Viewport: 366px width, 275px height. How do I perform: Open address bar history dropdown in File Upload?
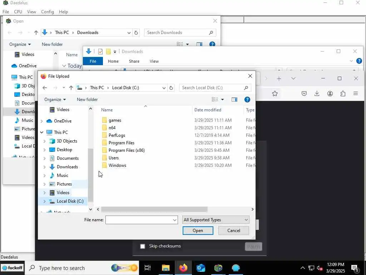[x=164, y=88]
